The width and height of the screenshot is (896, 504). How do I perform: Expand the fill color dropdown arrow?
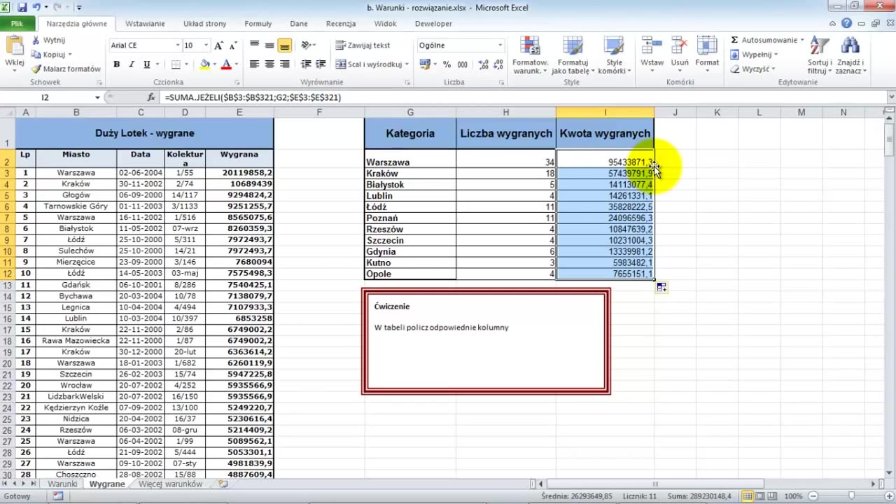tap(214, 64)
